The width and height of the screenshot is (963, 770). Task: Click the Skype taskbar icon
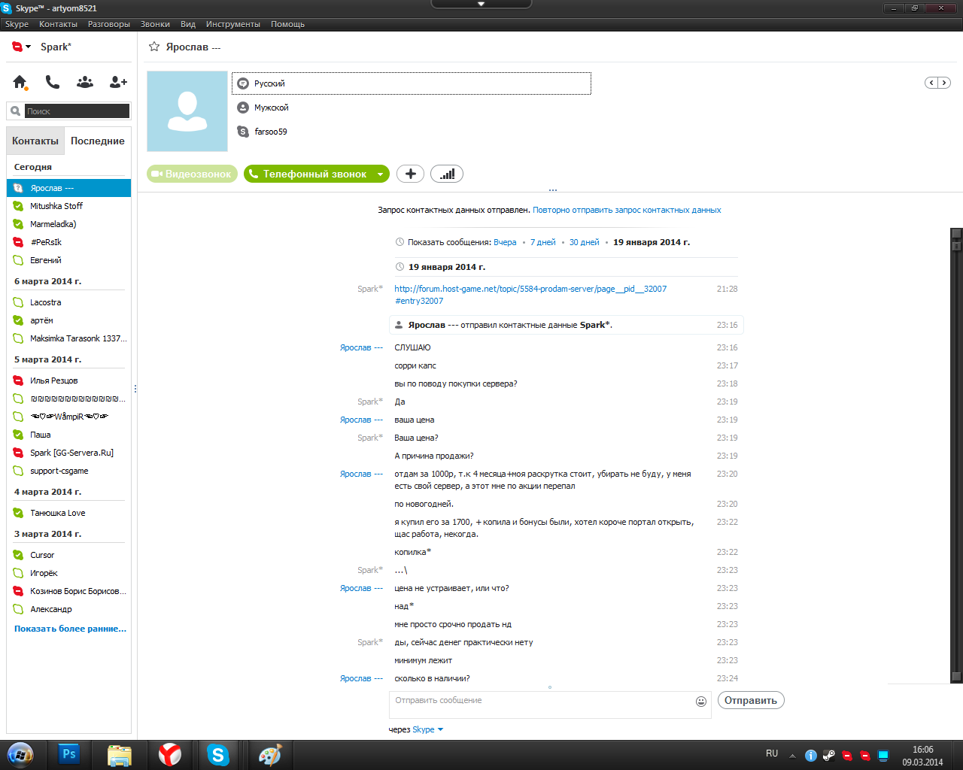pos(218,754)
